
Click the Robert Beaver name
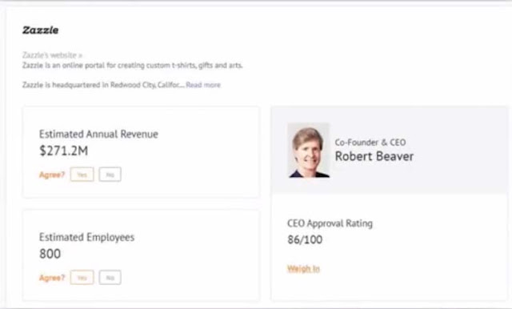[x=374, y=156]
